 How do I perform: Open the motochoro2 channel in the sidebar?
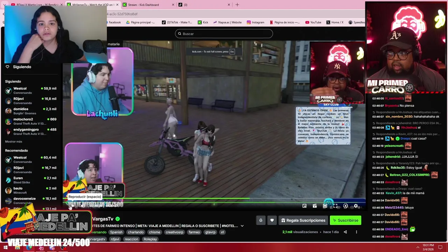click(x=31, y=121)
